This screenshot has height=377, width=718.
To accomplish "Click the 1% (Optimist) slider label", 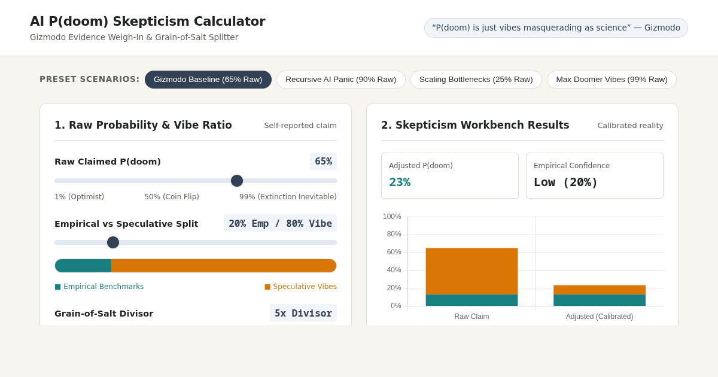I will click(79, 197).
